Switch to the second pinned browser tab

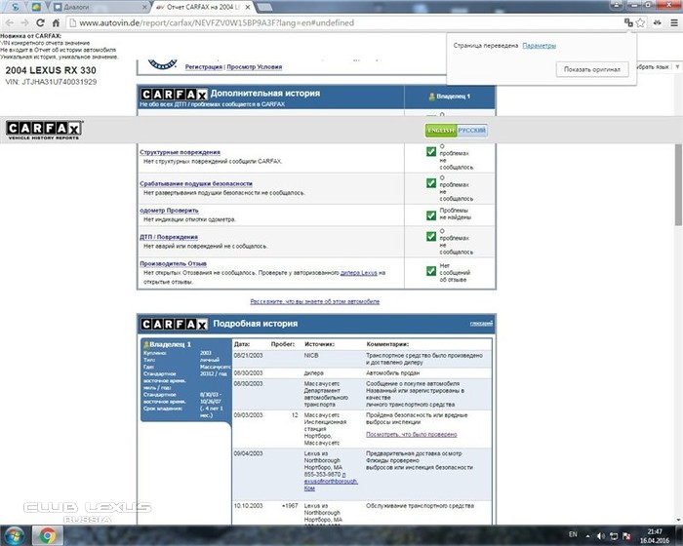[37, 7]
